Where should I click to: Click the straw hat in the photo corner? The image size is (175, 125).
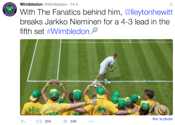[162, 110]
